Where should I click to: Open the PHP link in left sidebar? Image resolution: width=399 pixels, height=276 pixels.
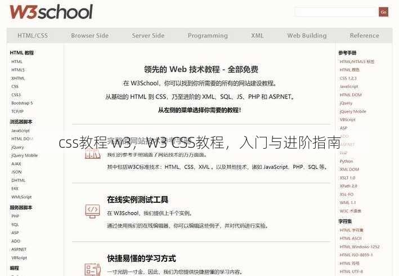[15, 216]
